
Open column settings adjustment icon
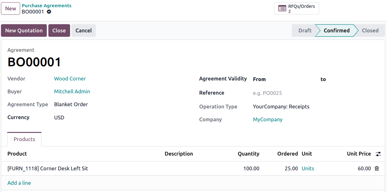[378, 154]
